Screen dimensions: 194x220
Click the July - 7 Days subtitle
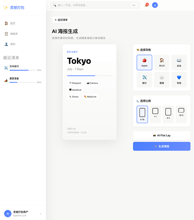[75, 69]
